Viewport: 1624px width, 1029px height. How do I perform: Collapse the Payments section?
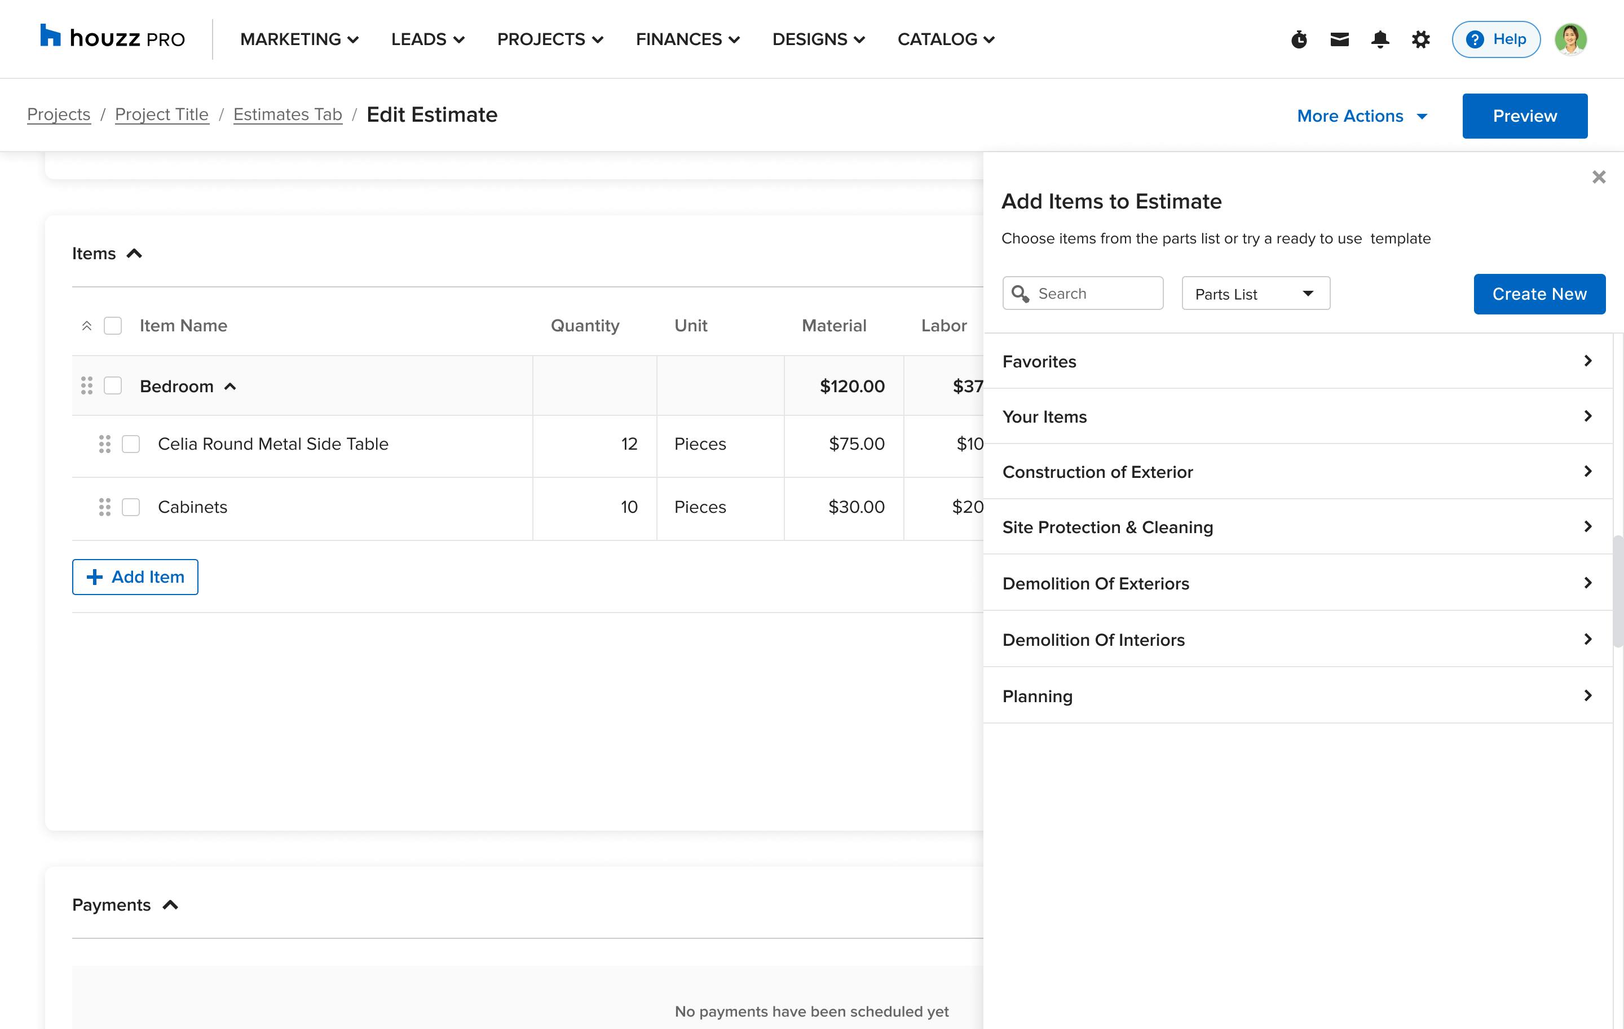click(x=171, y=905)
